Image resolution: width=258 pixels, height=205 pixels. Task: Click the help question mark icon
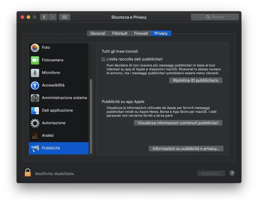pos(232,173)
